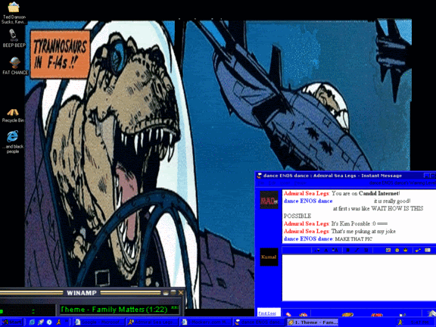Click the AIM running man quick launch icon

pyautogui.click(x=58, y=322)
